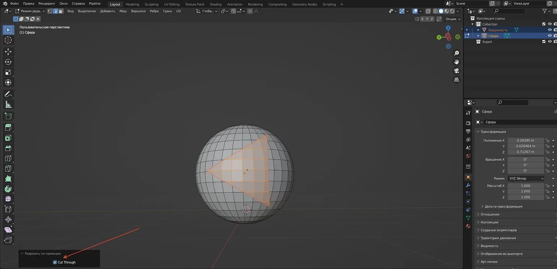The width and height of the screenshot is (557, 269).
Task: Open the Modifiers wrench properties tab
Action: pos(468,185)
